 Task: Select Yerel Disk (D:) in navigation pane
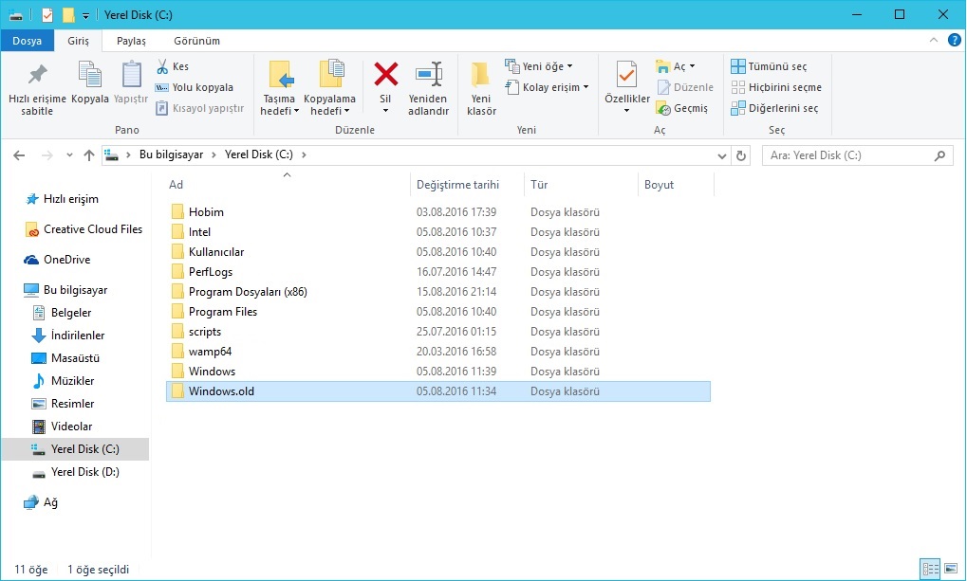tap(84, 472)
